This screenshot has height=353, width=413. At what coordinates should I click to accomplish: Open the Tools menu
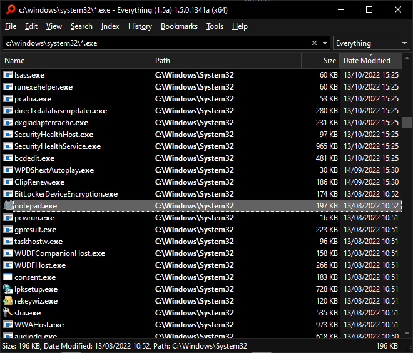coord(215,26)
